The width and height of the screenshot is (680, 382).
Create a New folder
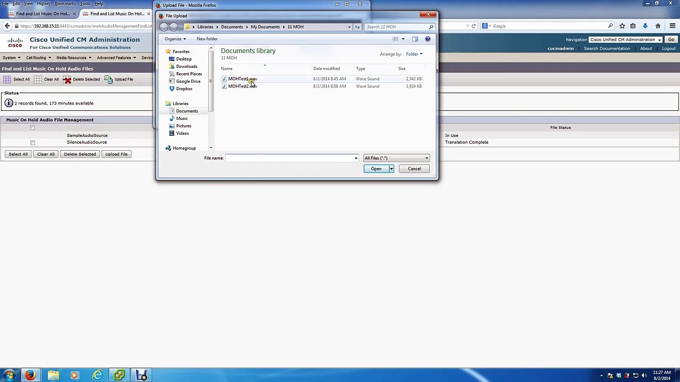coord(207,39)
